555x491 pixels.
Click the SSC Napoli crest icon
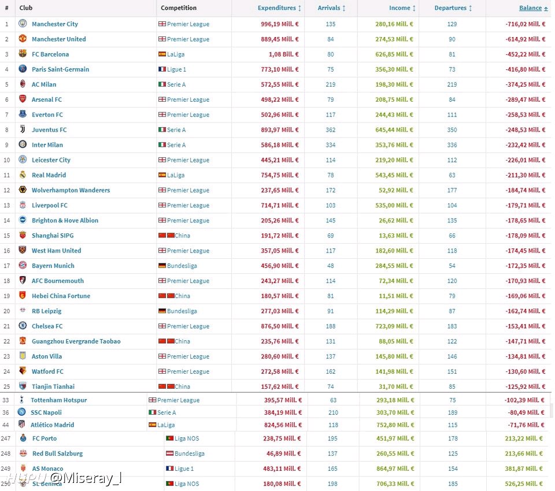pos(21,412)
